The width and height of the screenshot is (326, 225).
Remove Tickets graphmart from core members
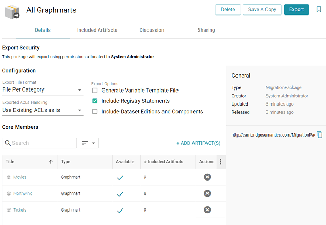(207, 210)
